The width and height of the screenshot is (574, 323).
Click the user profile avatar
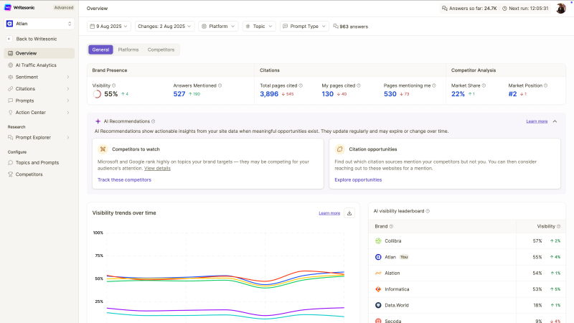click(x=561, y=9)
